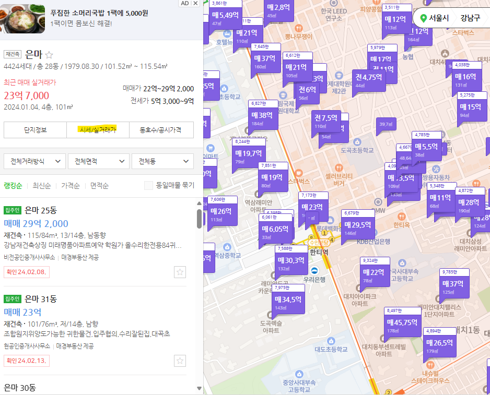The height and width of the screenshot is (395, 490).
Task: Open 푸짐한 소머리국밥 ad link
Action: pos(99,13)
